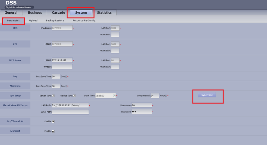Open the Start Time clock picker icon
The height and width of the screenshot is (145, 267).
[114, 96]
